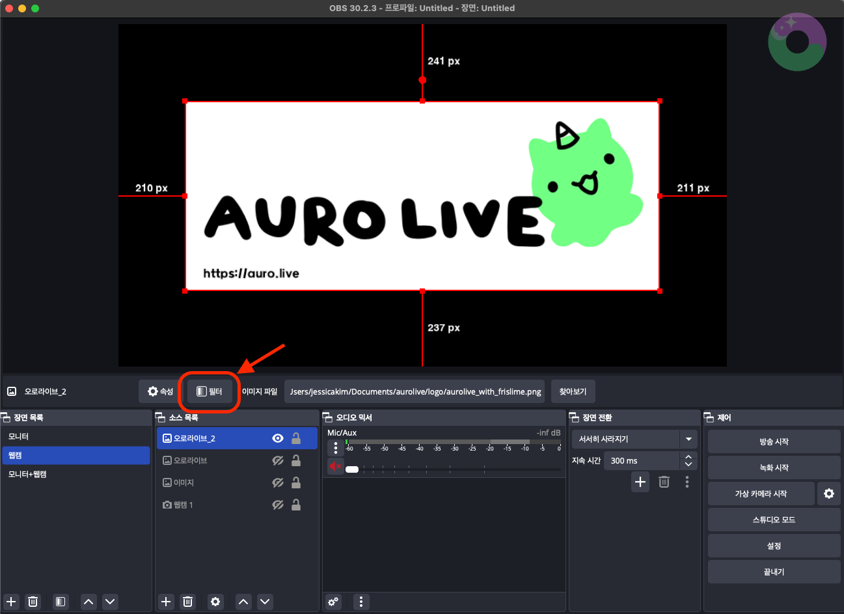The image size is (844, 614).
Task: Delete the current scene transition
Action: point(664,482)
